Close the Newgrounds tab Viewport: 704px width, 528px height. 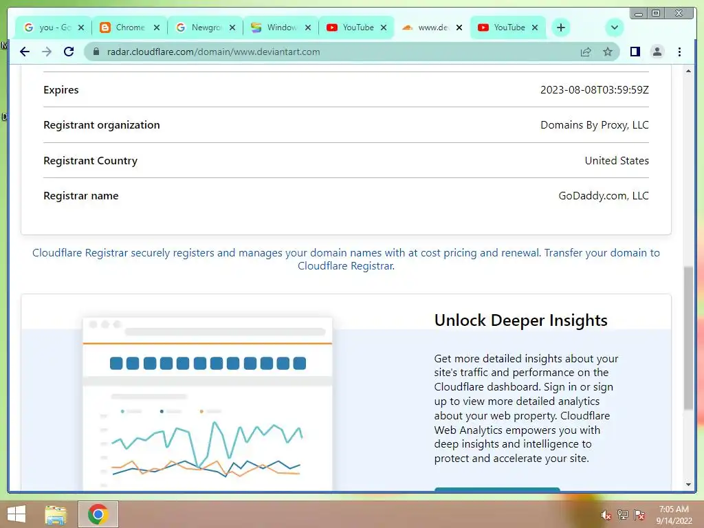click(x=232, y=27)
